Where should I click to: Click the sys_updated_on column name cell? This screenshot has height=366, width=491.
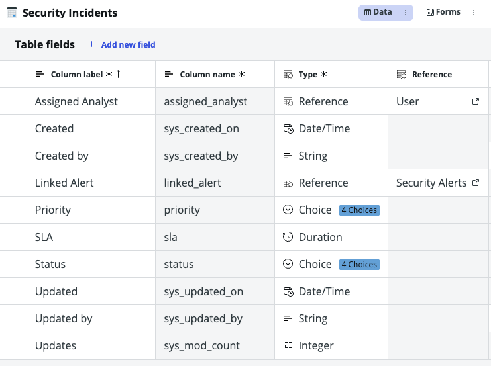tap(215, 292)
